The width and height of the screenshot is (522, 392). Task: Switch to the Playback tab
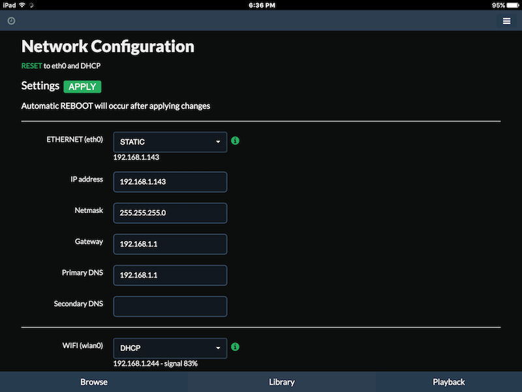[449, 382]
